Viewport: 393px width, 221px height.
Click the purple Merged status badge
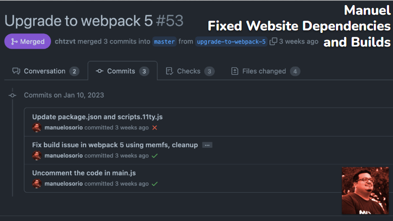(x=28, y=41)
